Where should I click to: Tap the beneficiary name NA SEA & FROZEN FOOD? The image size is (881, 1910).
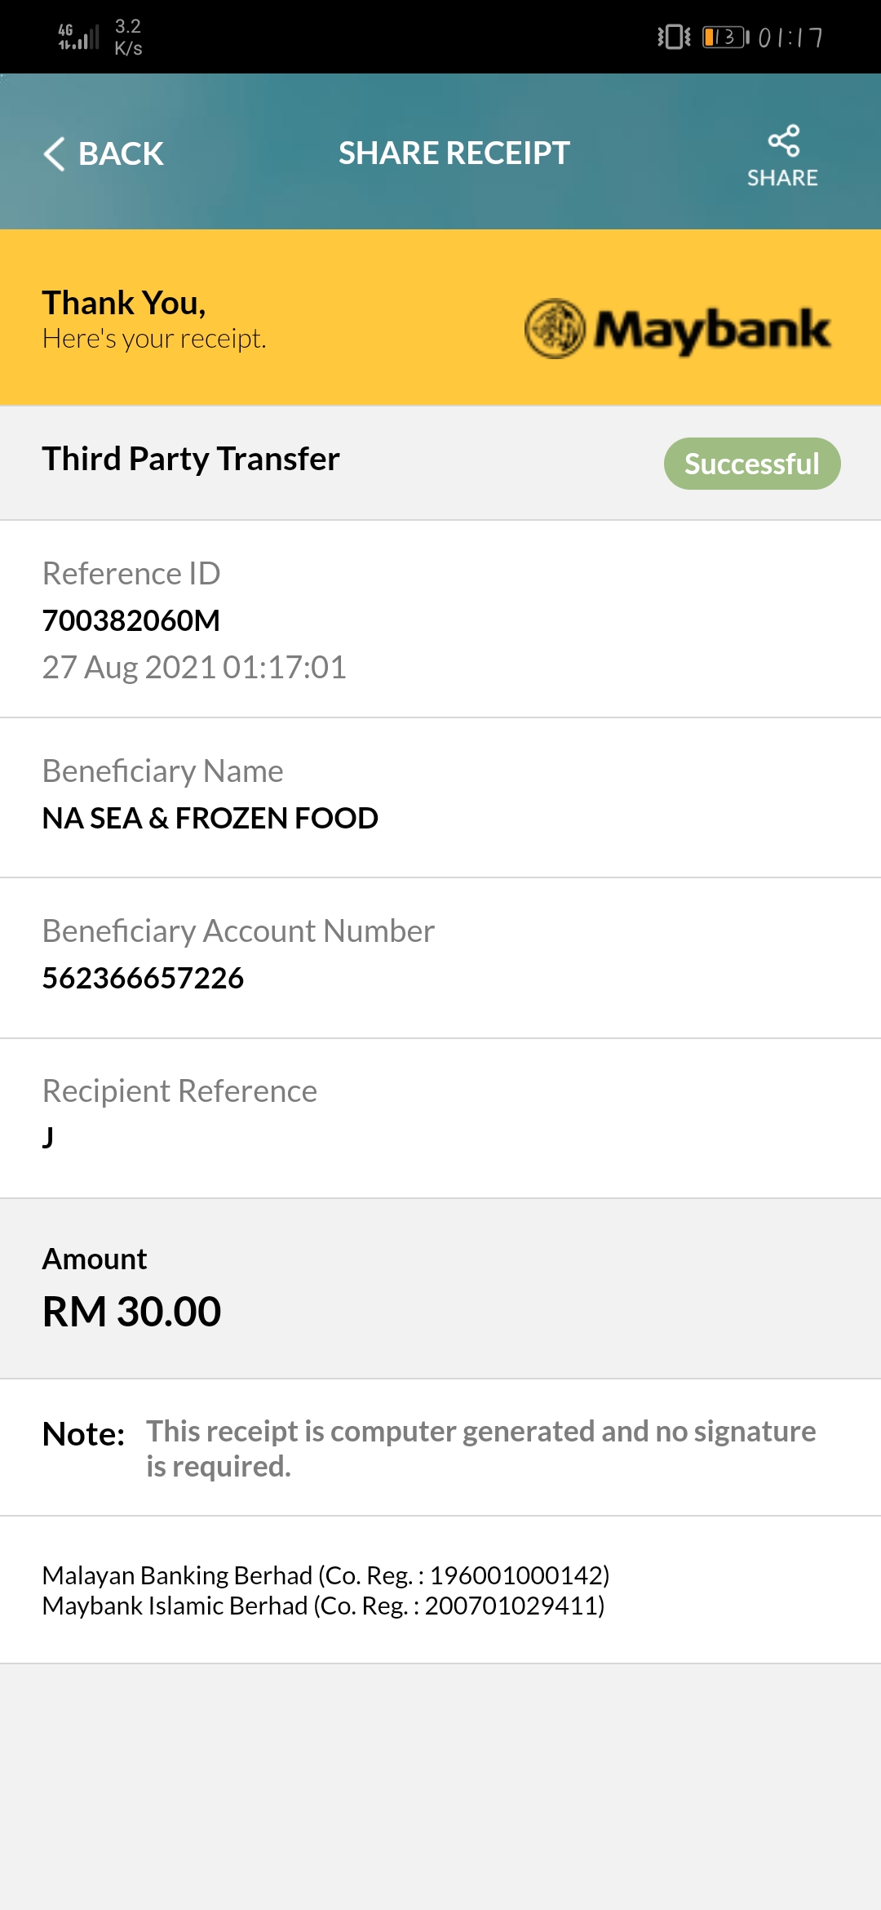click(210, 818)
